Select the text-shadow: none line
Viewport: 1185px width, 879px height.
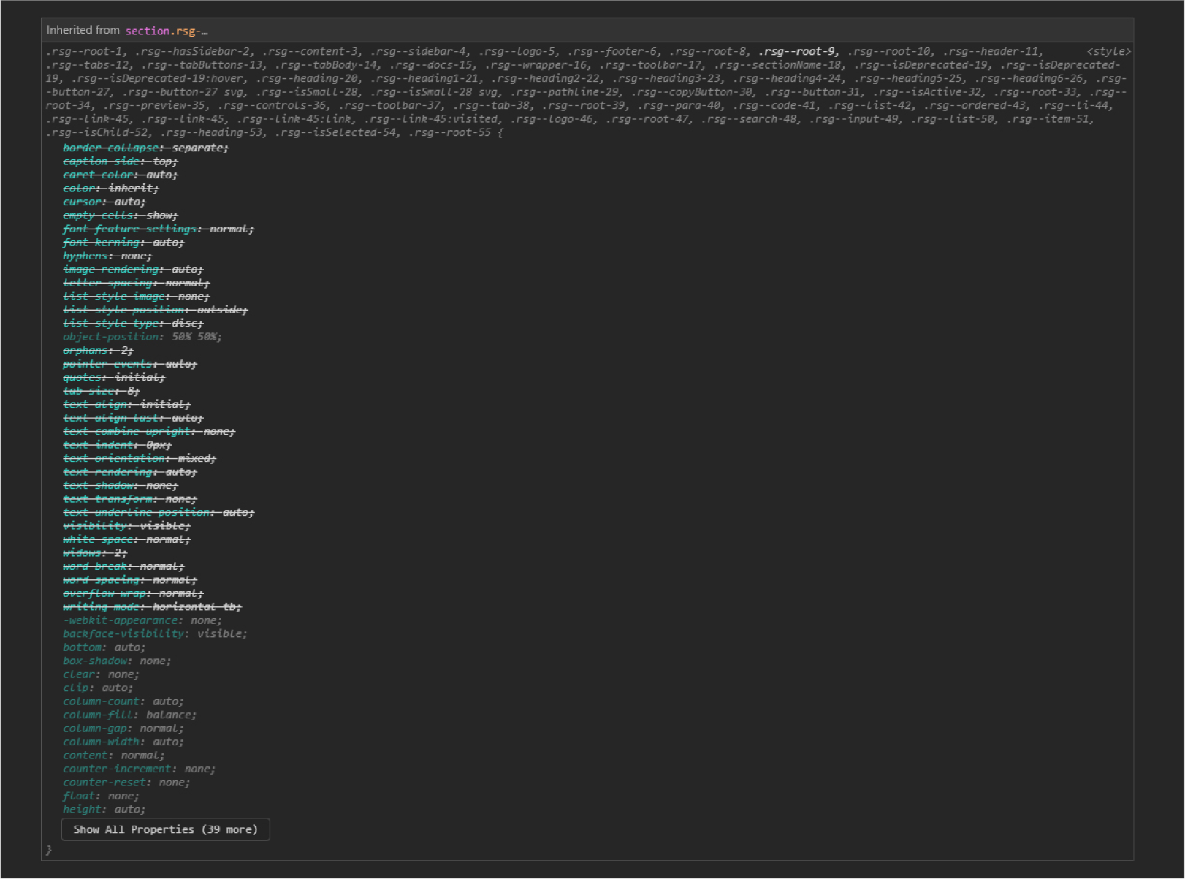(x=120, y=486)
